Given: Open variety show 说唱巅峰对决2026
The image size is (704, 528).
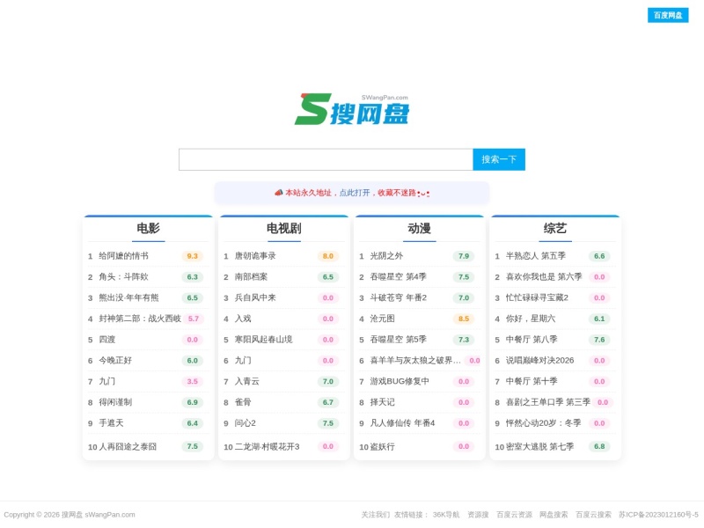Looking at the screenshot, I should [x=539, y=361].
